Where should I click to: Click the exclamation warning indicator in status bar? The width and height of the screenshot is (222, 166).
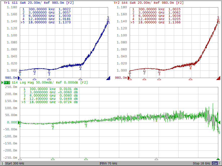coord(220,163)
